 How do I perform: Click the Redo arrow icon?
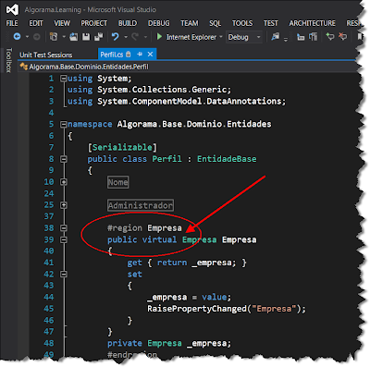click(x=135, y=37)
